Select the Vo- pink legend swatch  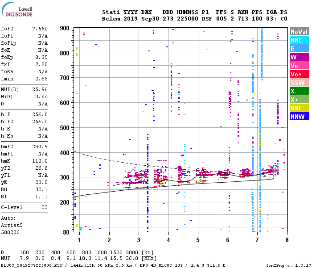(x=300, y=65)
